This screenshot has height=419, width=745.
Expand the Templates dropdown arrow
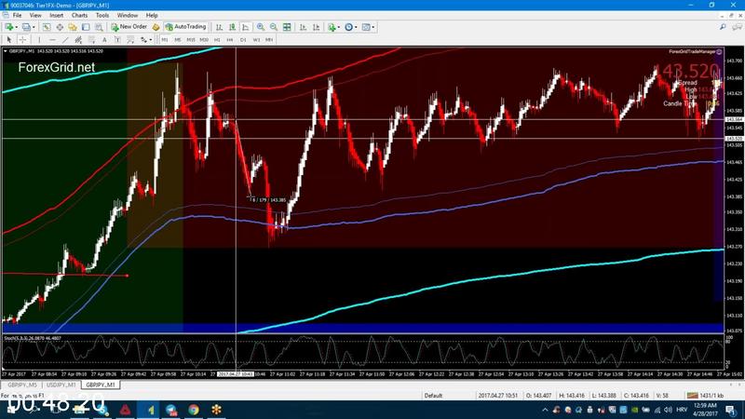tap(373, 27)
